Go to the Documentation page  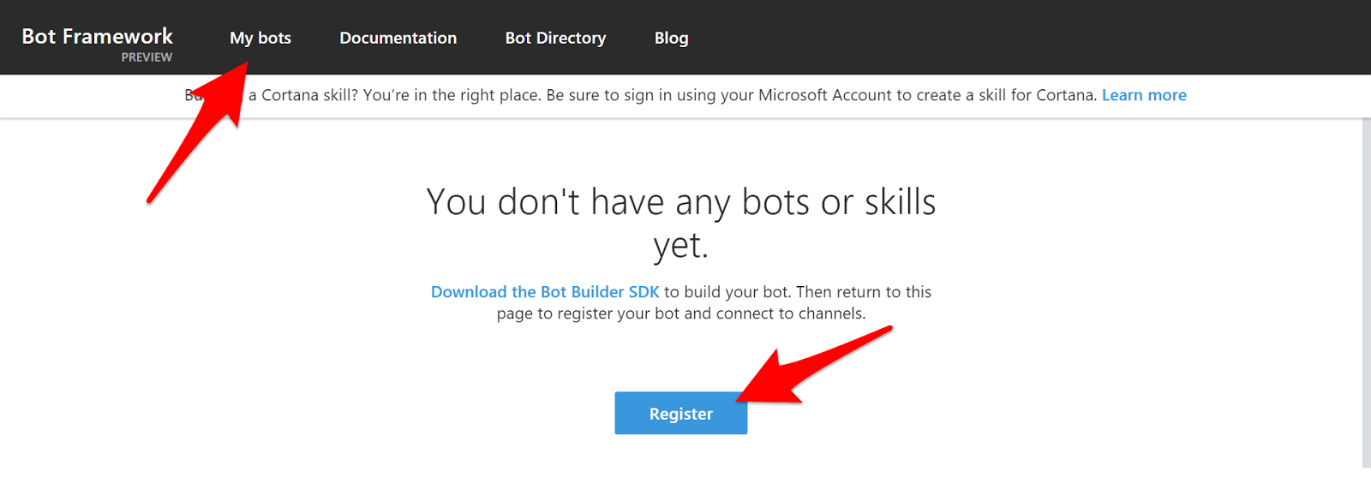click(x=398, y=38)
